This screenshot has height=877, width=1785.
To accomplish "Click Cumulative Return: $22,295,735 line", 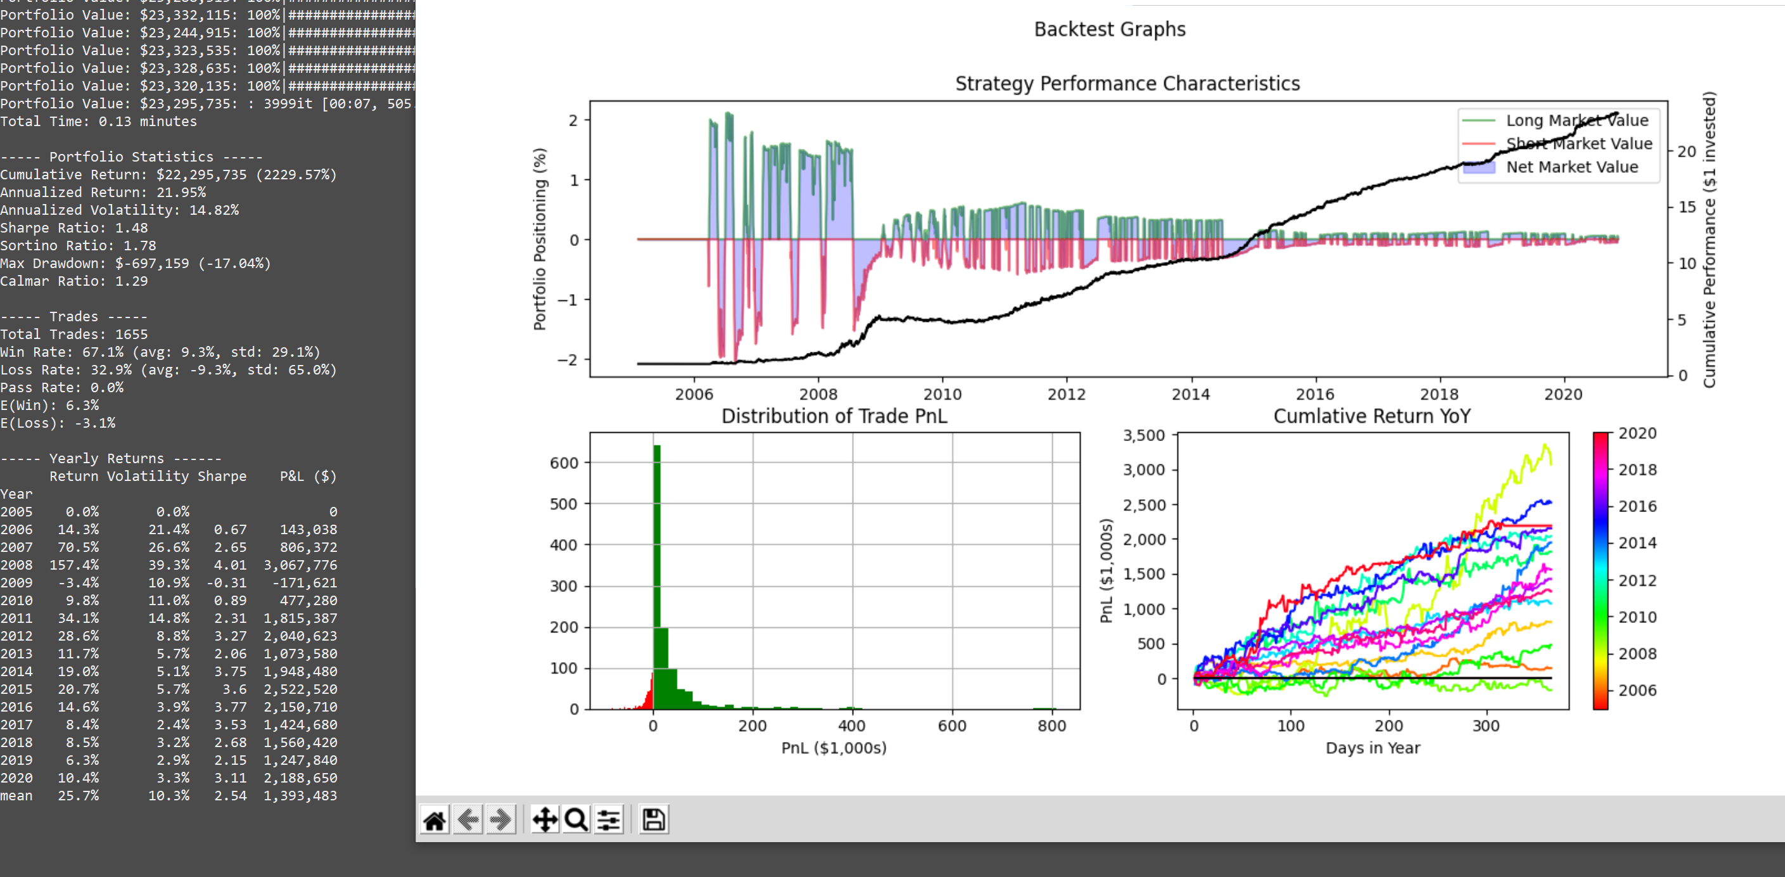I will coord(168,174).
